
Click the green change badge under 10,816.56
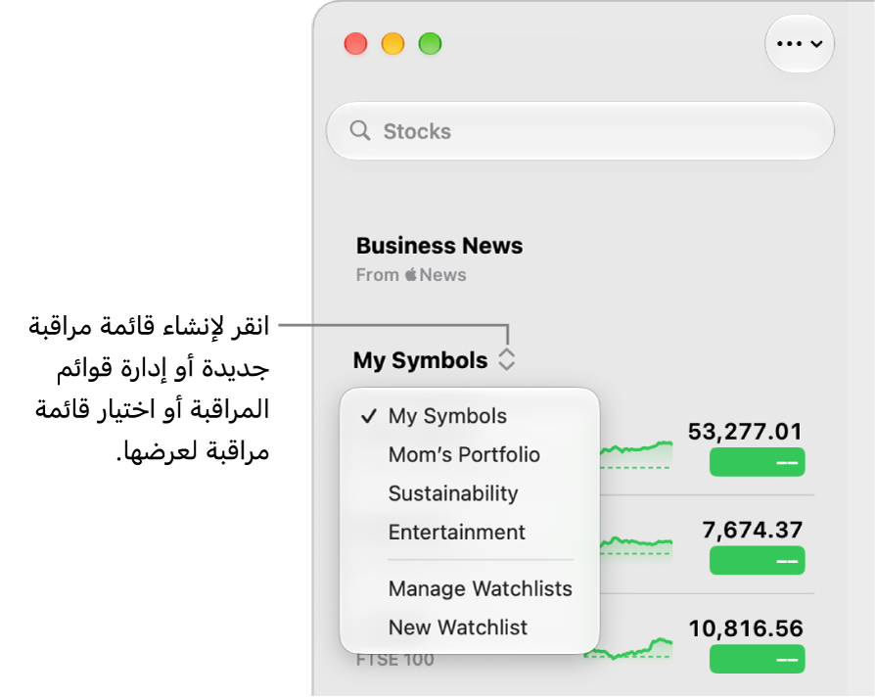click(x=757, y=659)
